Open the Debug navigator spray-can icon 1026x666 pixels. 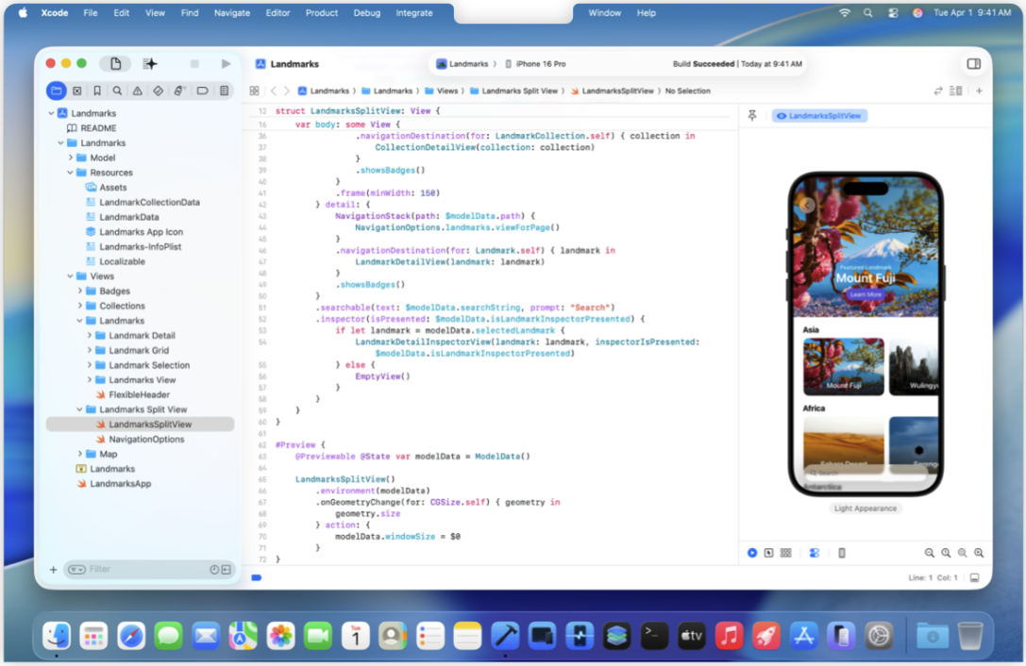pos(179,91)
